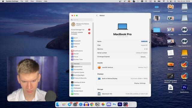
Task: Select Focus in the sidebar
Action: (75, 57)
